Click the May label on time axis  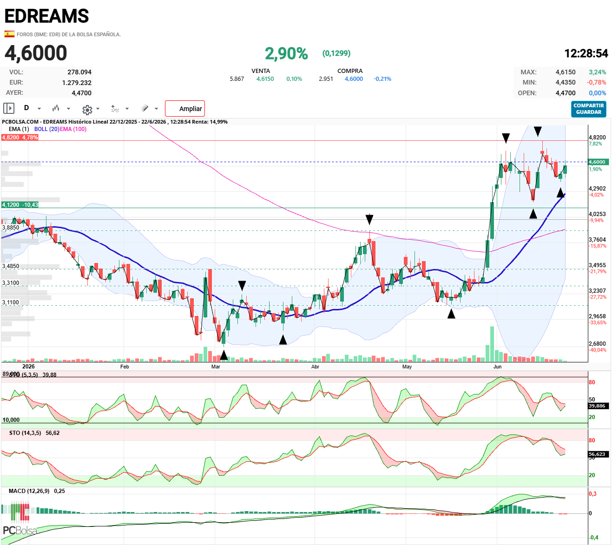pyautogui.click(x=407, y=367)
